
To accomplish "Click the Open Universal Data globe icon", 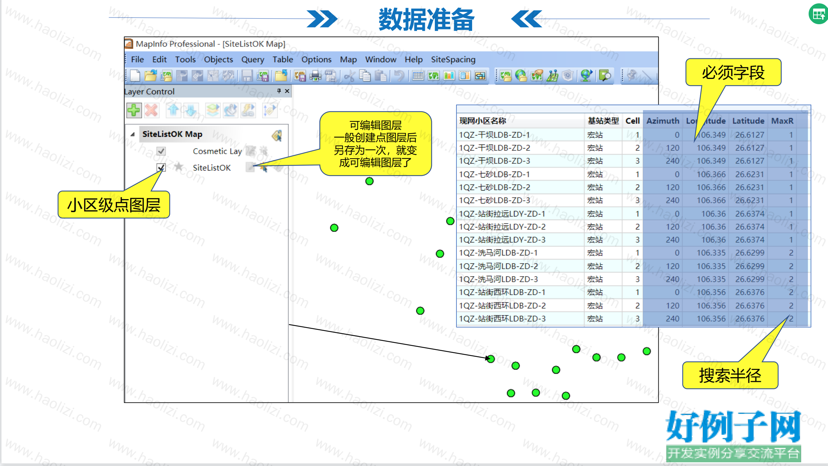I will coord(521,76).
